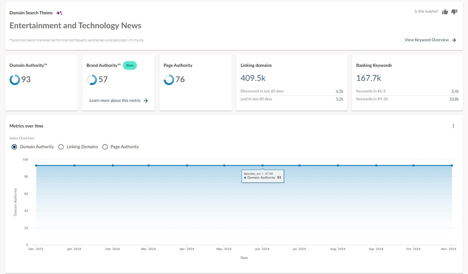Select the Page Authority chart option
This screenshot has height=274, width=468.
[x=105, y=147]
